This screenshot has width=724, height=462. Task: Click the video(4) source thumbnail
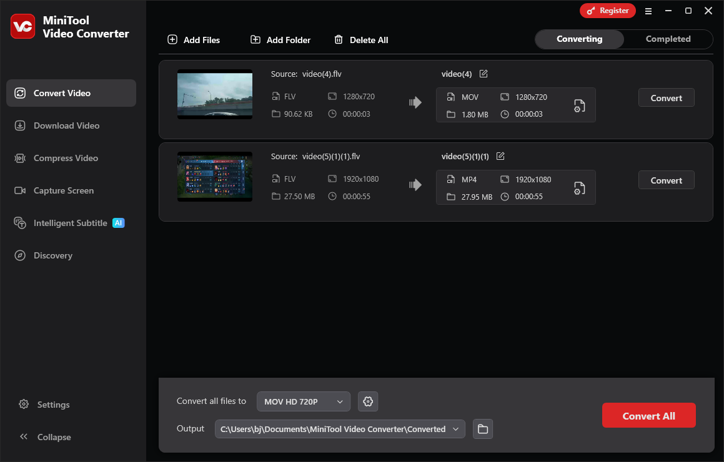click(214, 94)
